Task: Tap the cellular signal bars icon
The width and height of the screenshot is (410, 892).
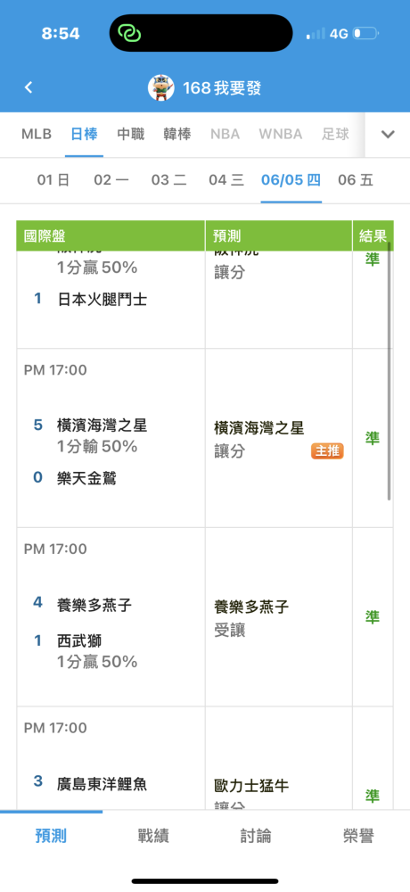Action: (316, 34)
